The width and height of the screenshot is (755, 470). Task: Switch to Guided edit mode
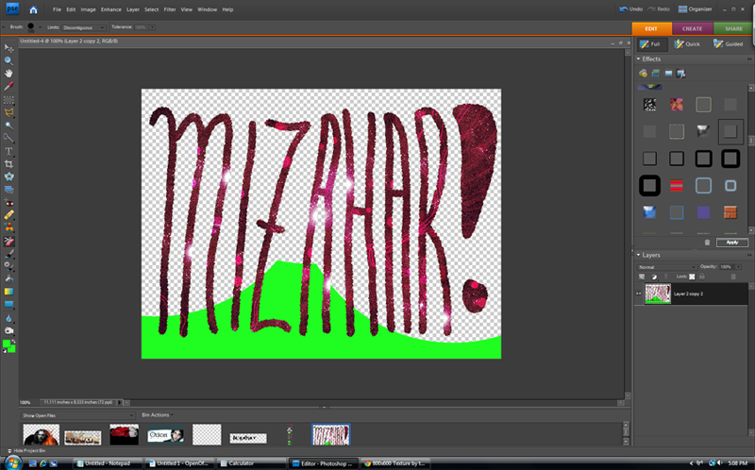[x=728, y=44]
